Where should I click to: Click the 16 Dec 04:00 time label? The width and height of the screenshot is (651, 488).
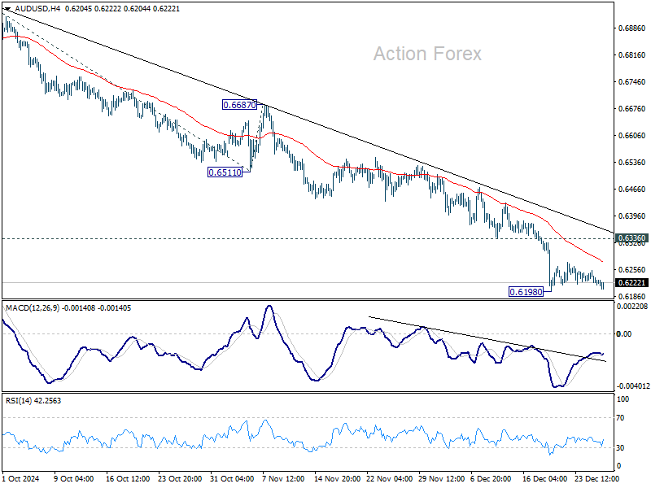(x=544, y=478)
